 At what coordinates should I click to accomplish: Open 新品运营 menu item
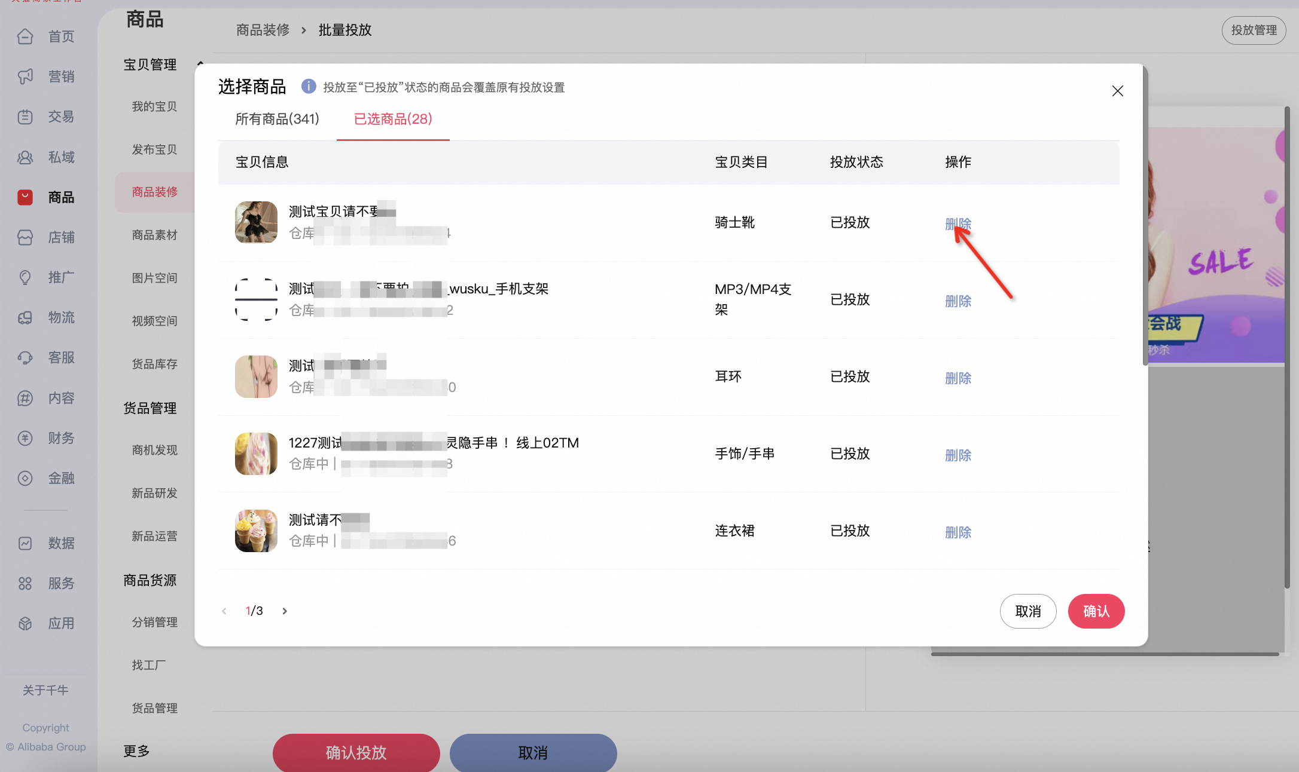pyautogui.click(x=154, y=536)
